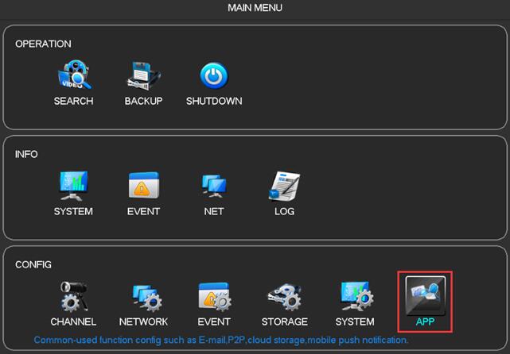This screenshot has height=354, width=510.
Task: Open the STORAGE disks config icon
Action: click(x=284, y=296)
